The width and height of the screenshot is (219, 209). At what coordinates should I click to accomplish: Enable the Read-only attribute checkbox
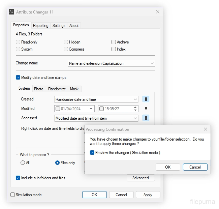pos(18,42)
